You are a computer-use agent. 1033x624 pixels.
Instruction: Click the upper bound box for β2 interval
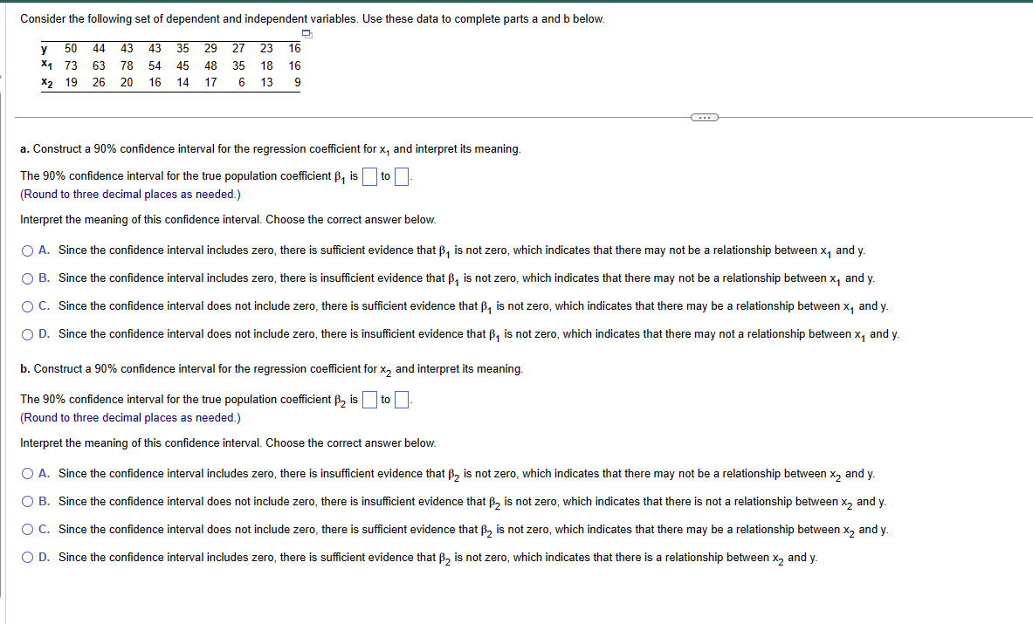(402, 400)
